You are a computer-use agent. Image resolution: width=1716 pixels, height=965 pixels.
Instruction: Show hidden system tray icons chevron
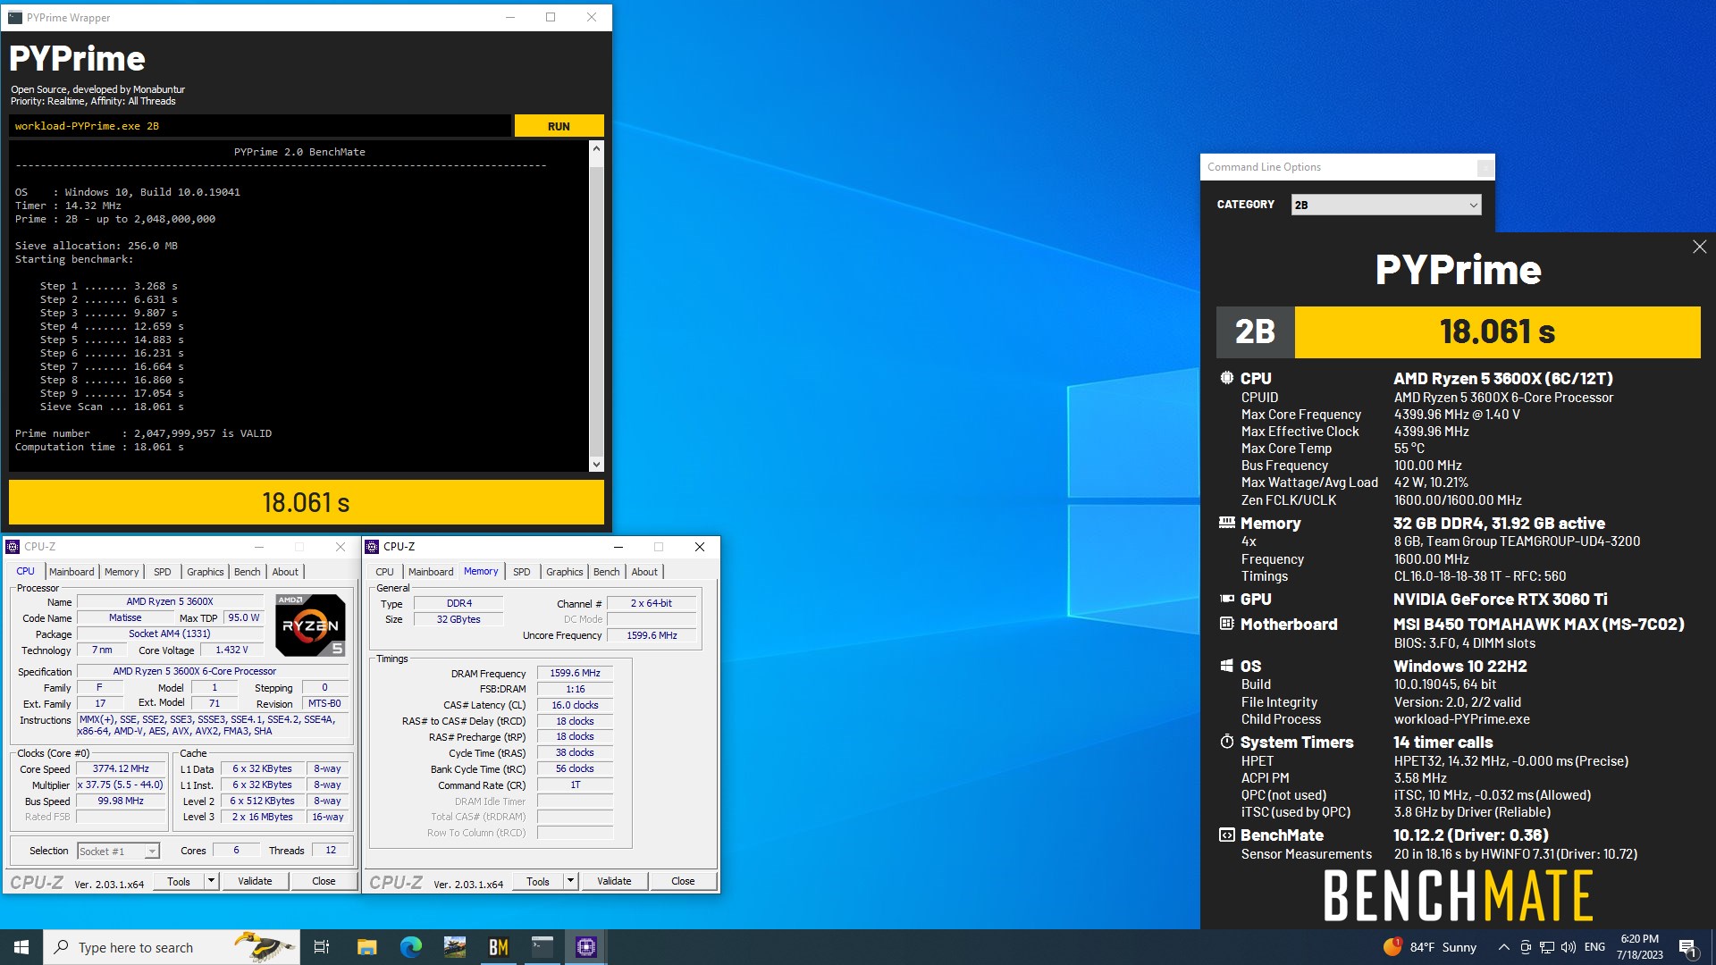pyautogui.click(x=1503, y=947)
